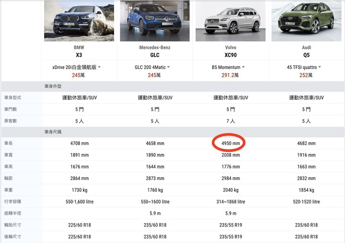Select the 4950 mm length value
Screen dimensions: 345x243
[x=230, y=143]
